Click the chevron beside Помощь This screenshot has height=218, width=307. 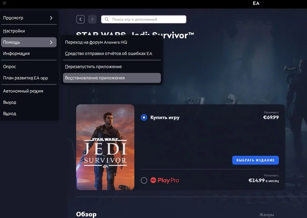(x=51, y=42)
